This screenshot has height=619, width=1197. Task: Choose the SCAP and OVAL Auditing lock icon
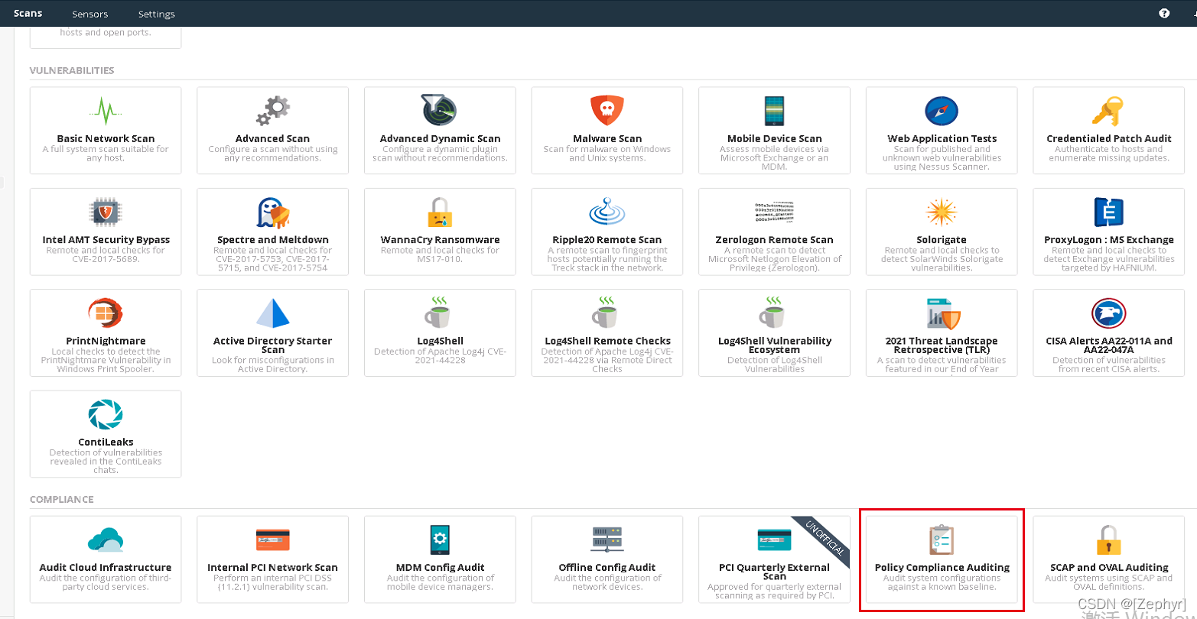[x=1108, y=540]
